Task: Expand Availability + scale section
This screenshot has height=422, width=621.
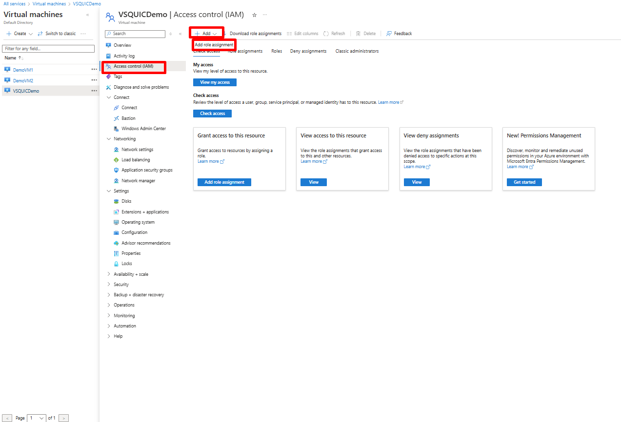Action: tap(109, 274)
